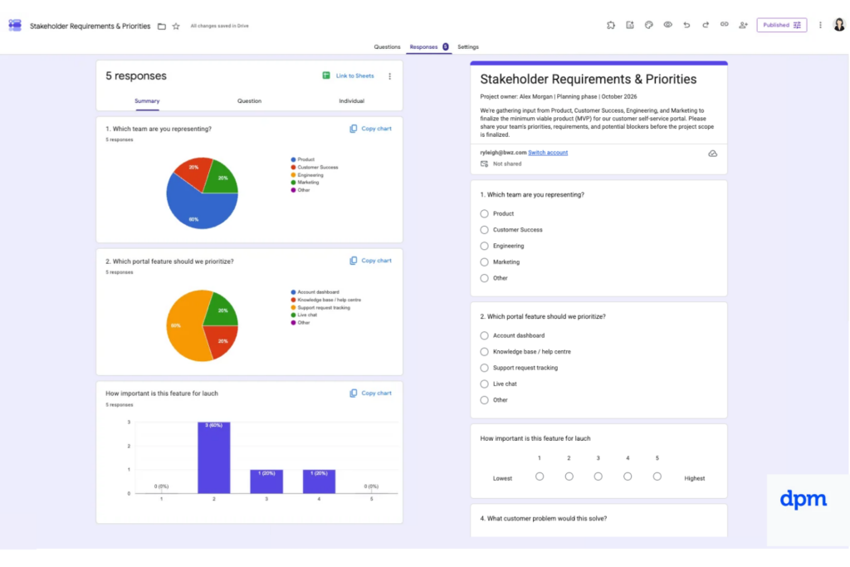Open the more options menu in header
Screen dimensions: 850x567
[x=820, y=25]
